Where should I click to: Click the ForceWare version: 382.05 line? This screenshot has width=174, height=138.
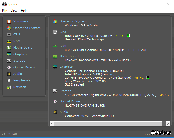[x=85, y=81]
